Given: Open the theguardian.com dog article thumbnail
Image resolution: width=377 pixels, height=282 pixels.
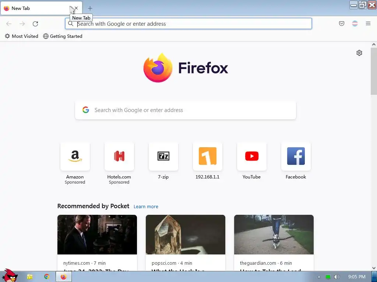Looking at the screenshot, I should [274, 235].
